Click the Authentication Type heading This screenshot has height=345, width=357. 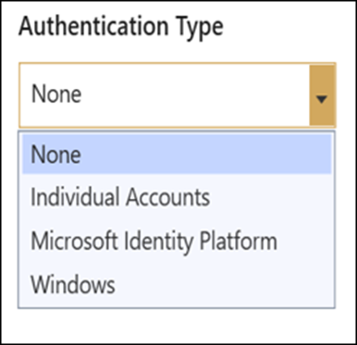(121, 27)
